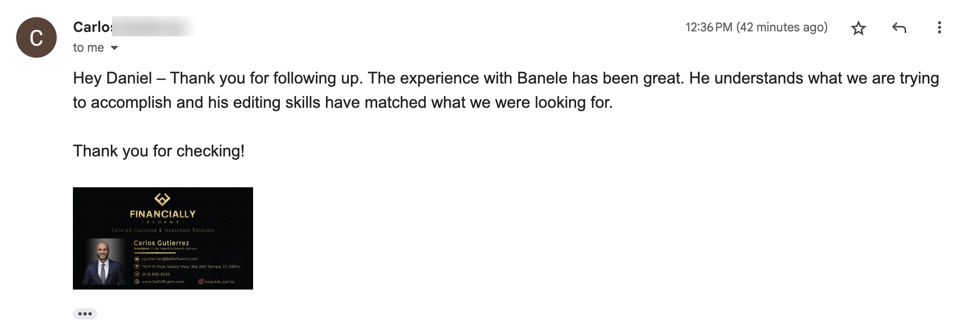Click the www.befinfluent.com website text

click(x=163, y=281)
